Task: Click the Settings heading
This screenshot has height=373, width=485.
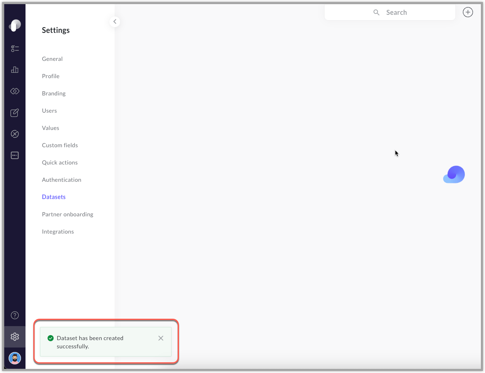Action: coord(56,30)
